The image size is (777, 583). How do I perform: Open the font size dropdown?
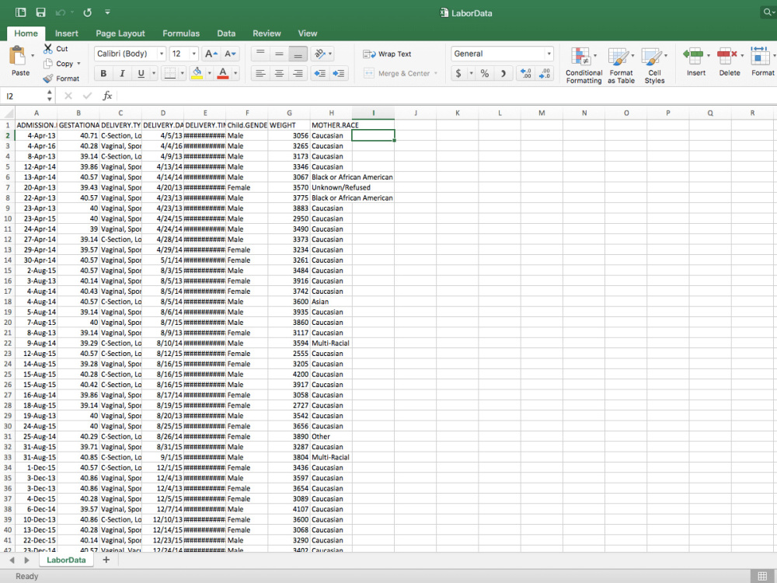[193, 54]
